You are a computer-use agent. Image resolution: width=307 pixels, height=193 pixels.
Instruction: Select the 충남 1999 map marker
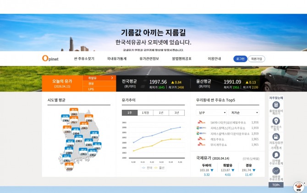click(67, 129)
